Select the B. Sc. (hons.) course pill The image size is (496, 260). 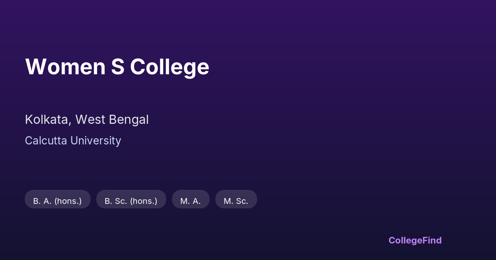coord(131,201)
